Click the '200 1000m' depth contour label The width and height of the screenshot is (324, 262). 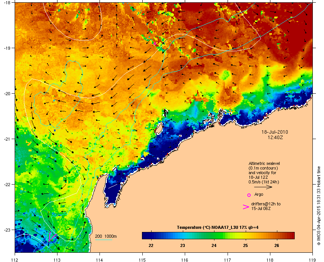click(106, 237)
